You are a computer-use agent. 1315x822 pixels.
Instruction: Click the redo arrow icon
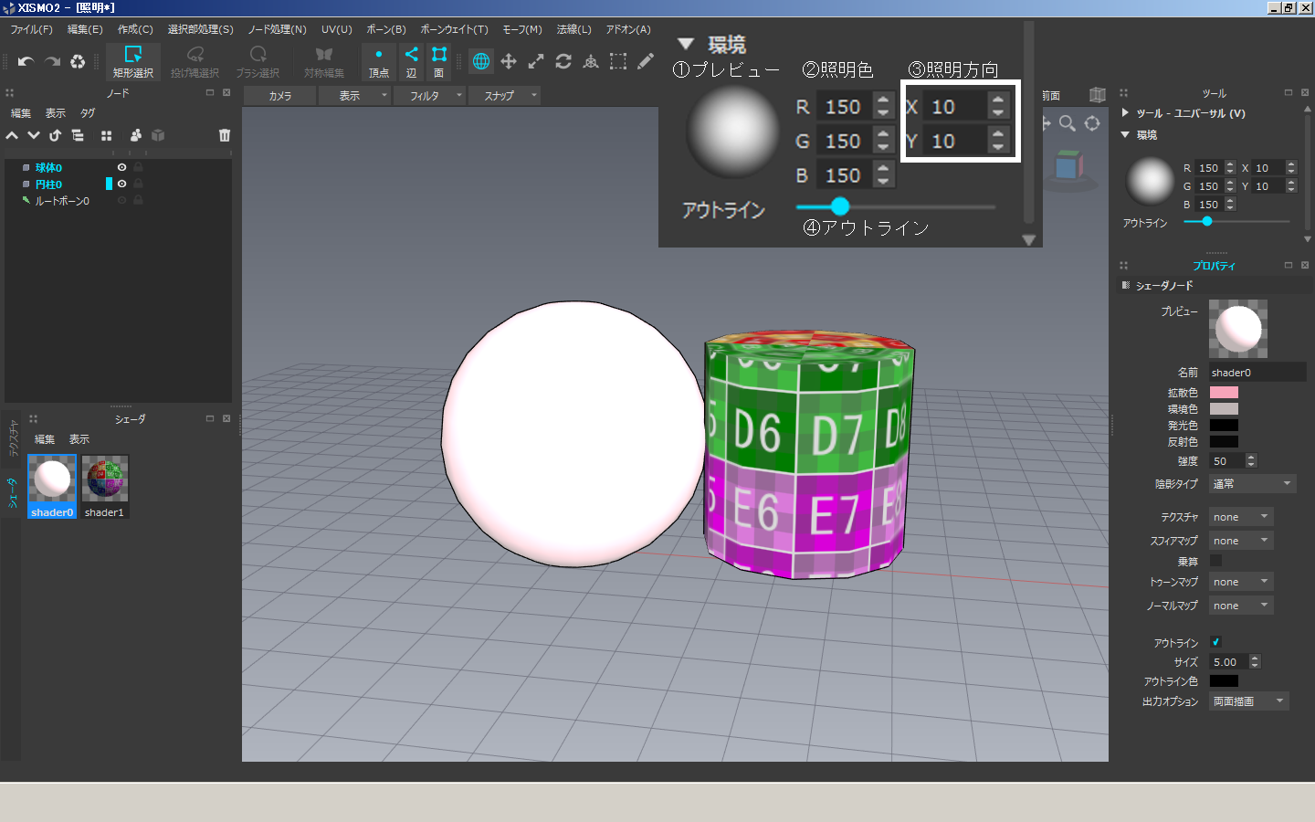click(52, 61)
